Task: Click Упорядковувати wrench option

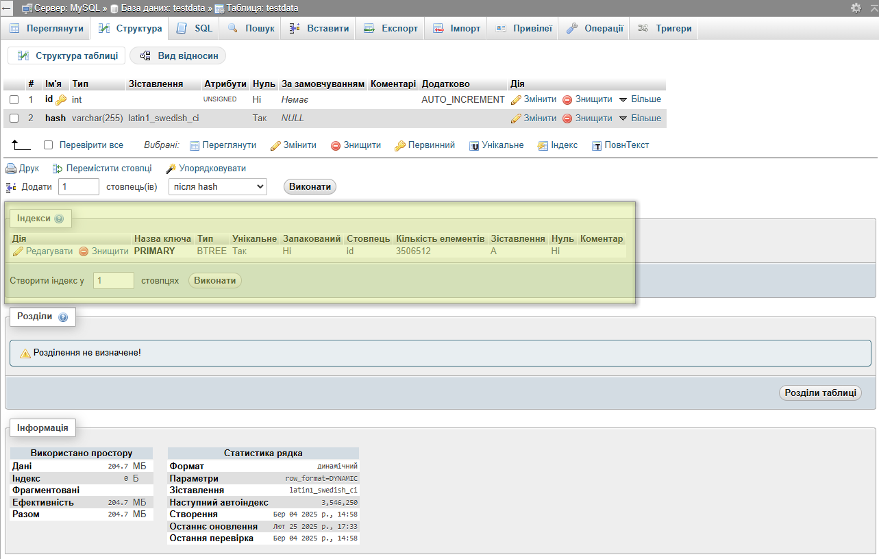Action: 206,168
